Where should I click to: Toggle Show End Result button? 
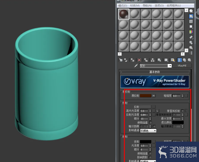tap(179, 60)
